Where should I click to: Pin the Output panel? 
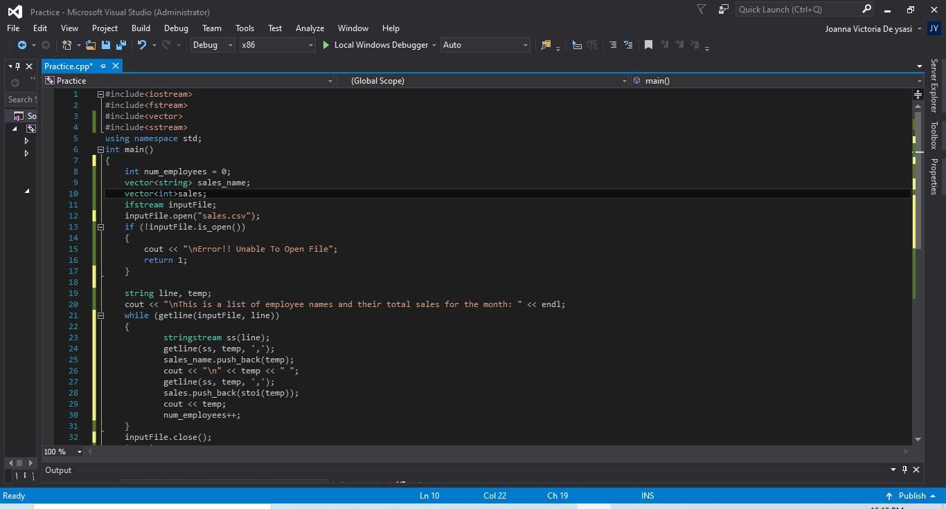904,470
